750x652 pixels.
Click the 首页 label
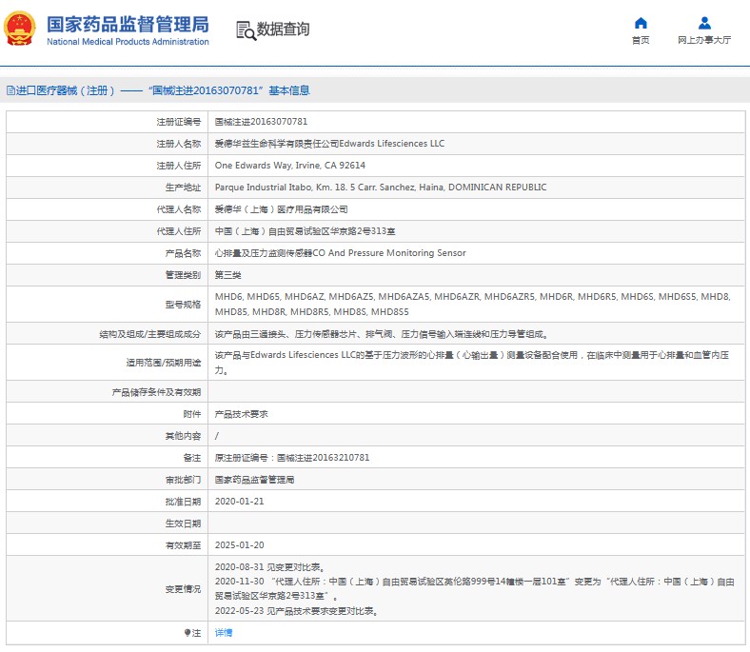pyautogui.click(x=641, y=40)
